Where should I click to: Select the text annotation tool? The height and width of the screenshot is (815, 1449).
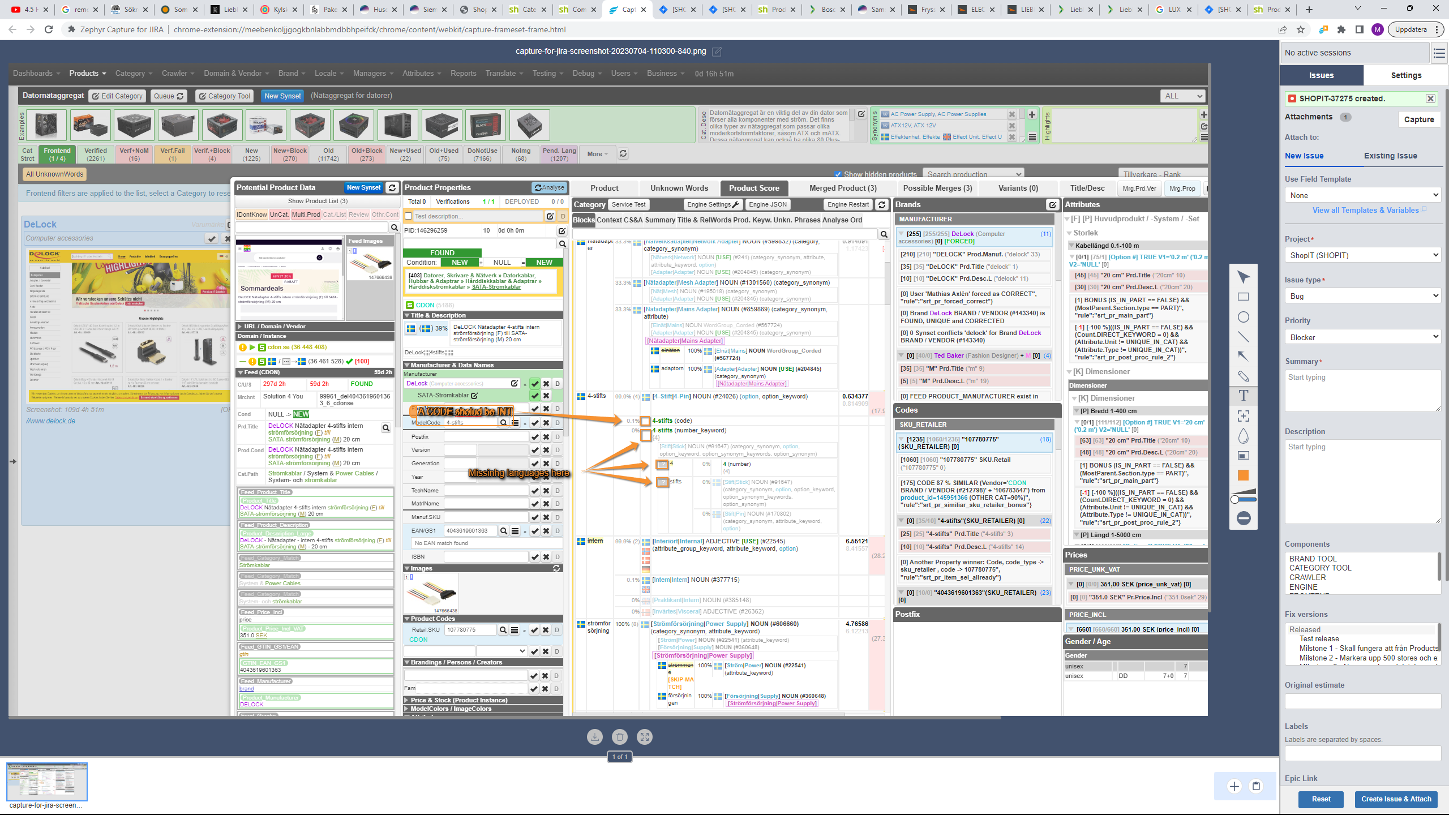(1243, 396)
